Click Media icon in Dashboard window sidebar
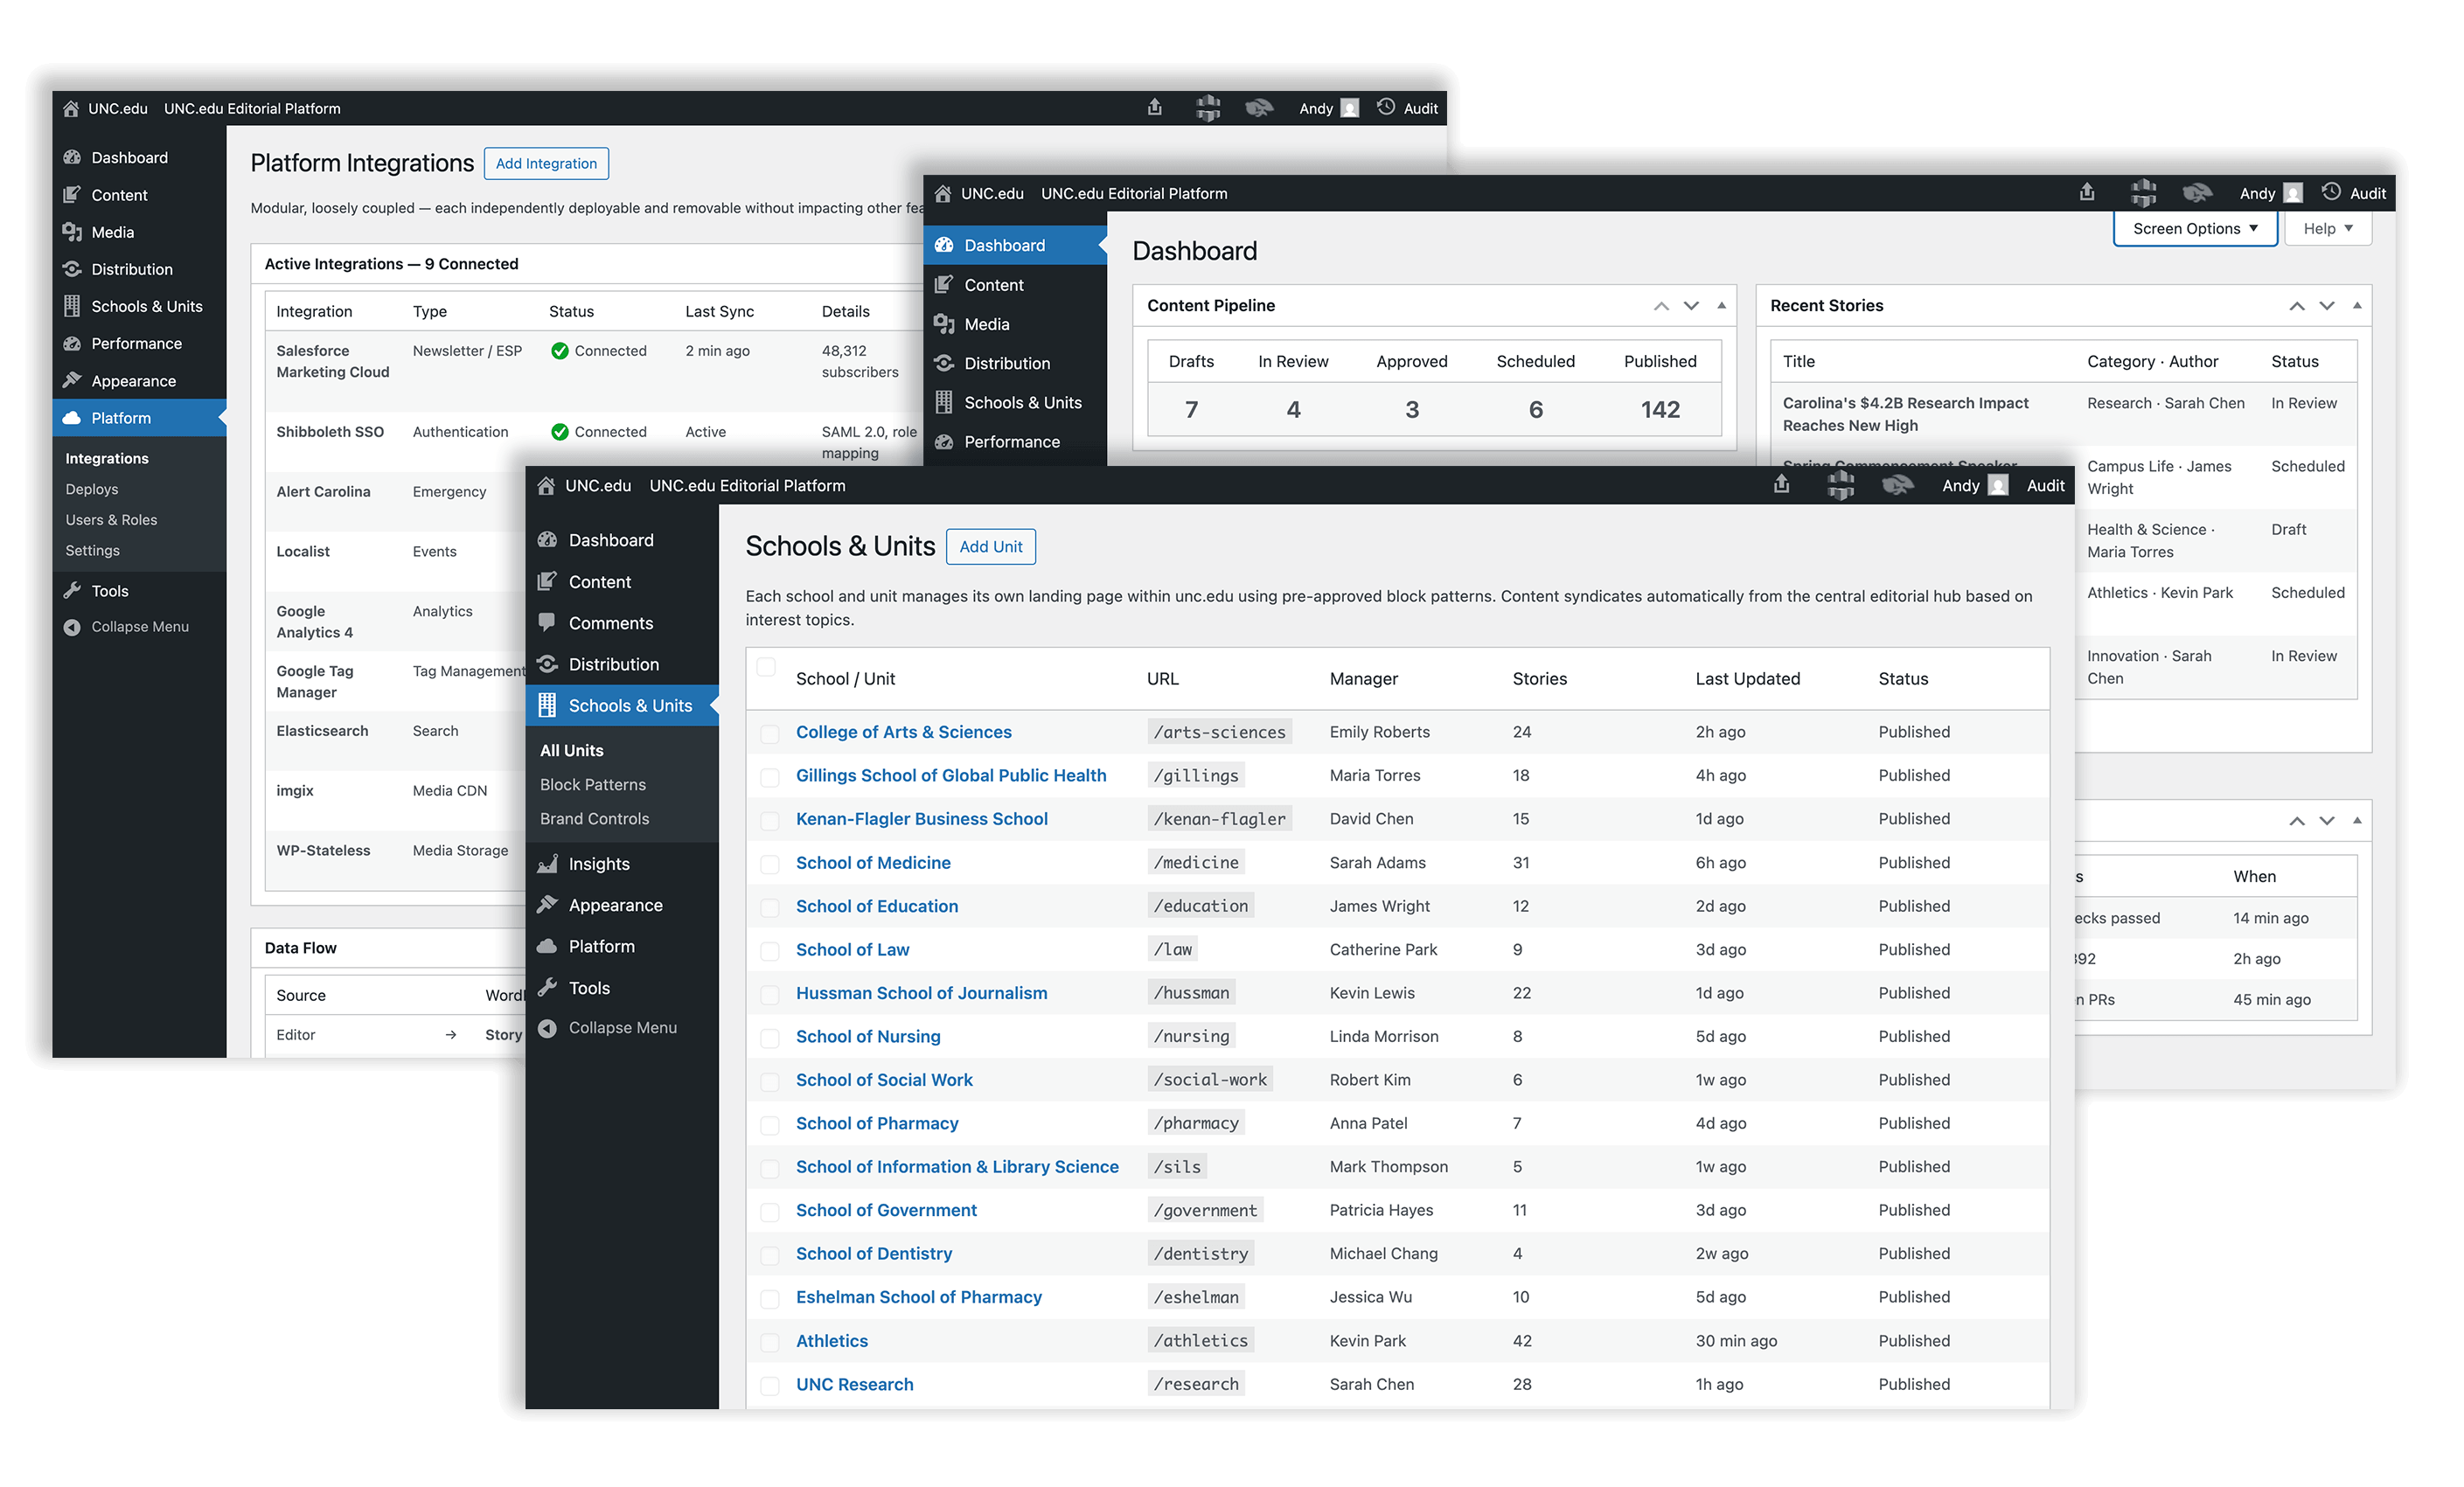Screen dimensions: 2464x1487 943,324
